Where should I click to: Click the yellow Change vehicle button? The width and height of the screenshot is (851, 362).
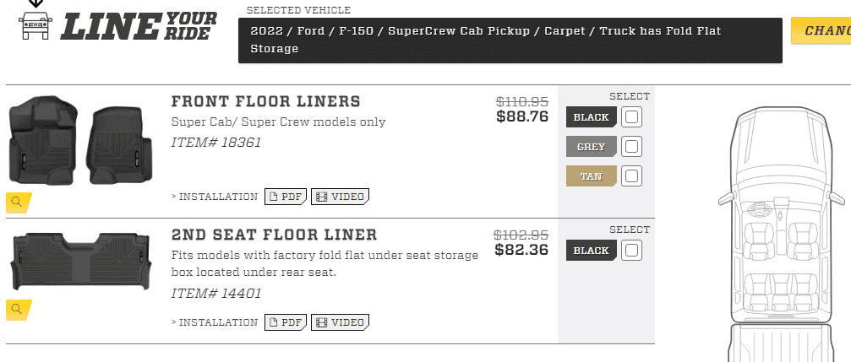click(x=821, y=31)
